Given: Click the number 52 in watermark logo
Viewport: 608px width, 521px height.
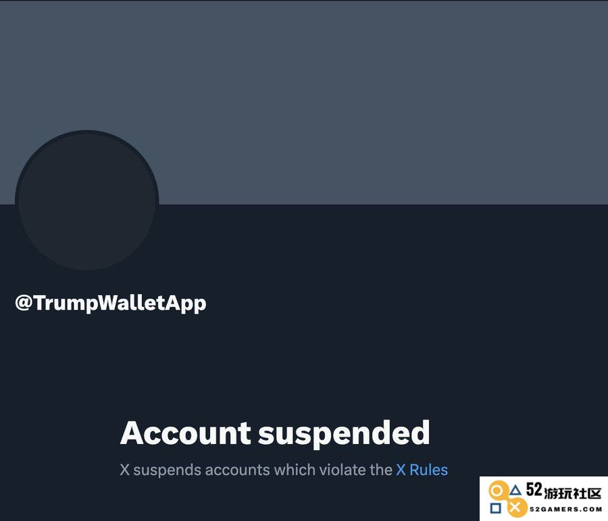Looking at the screenshot, I should click(534, 490).
